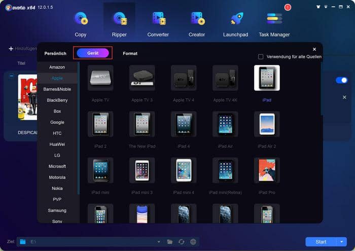Expand the destination path dropdown
The image size is (355, 251).
[x=159, y=242]
